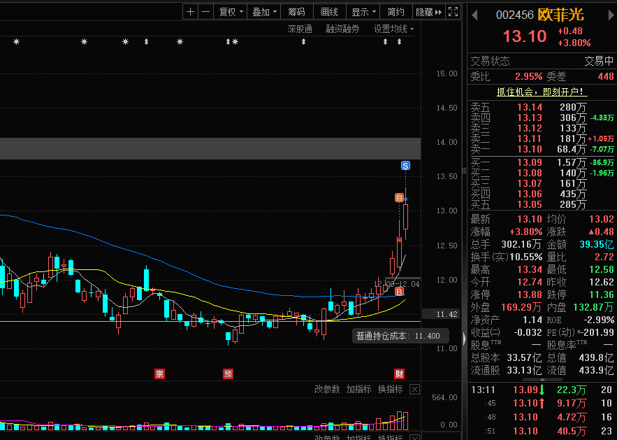Click 改参数 in the volume pane header
617x440 pixels.
point(327,389)
